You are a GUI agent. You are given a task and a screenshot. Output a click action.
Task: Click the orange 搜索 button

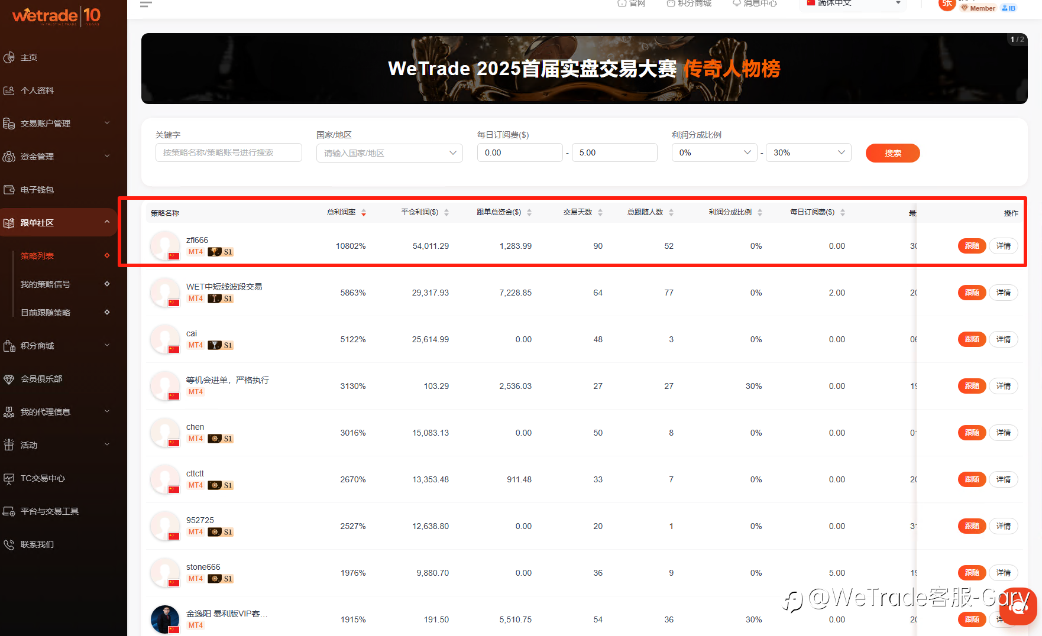892,153
